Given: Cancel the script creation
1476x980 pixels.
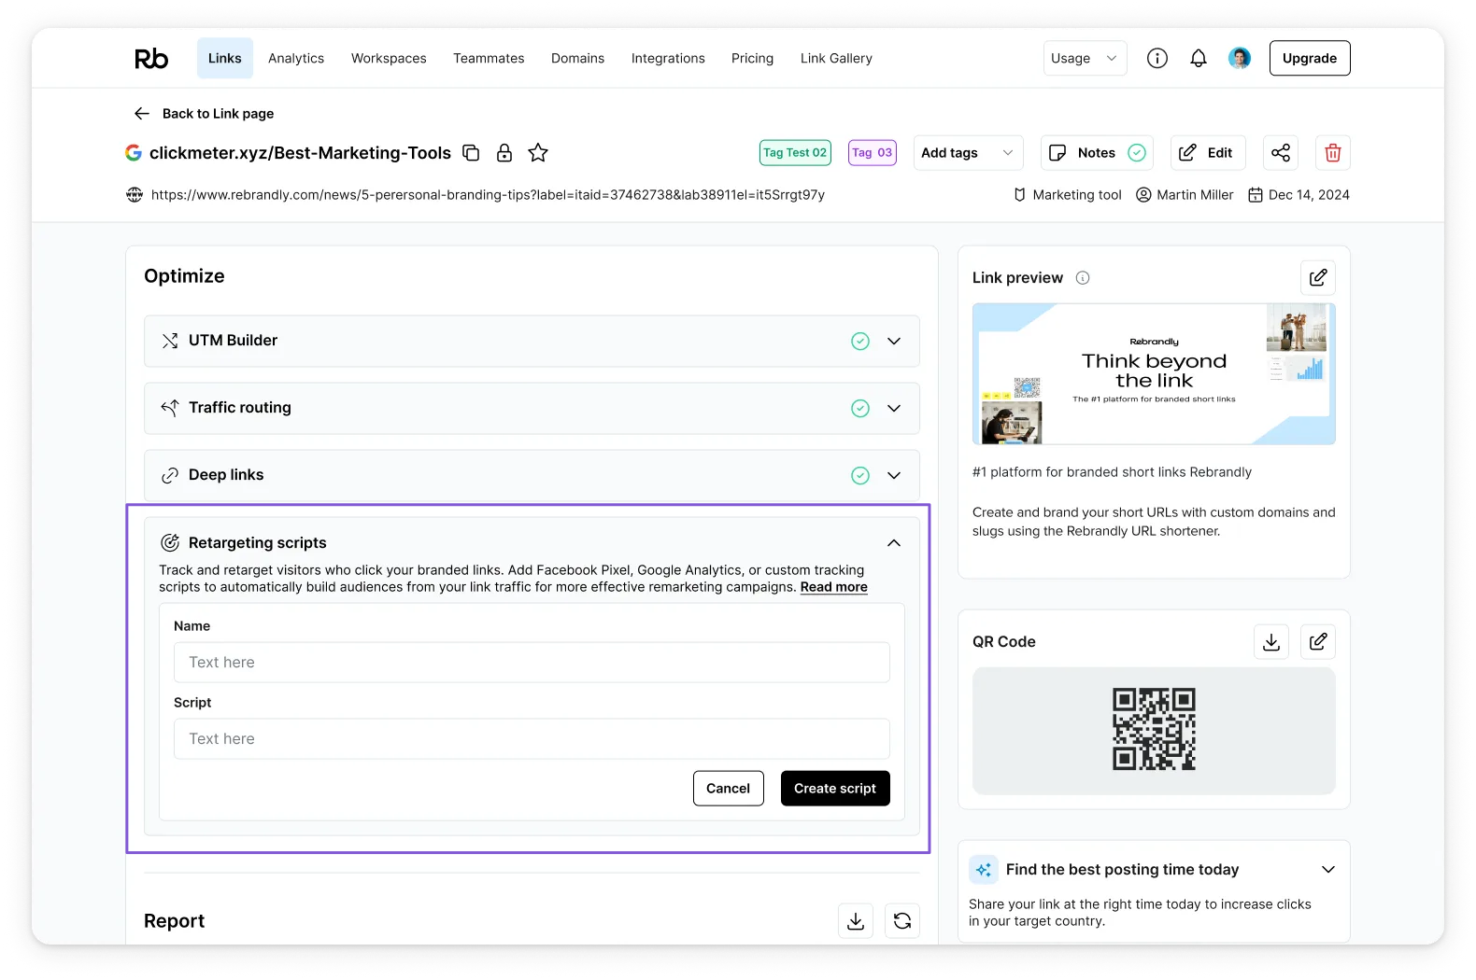Looking at the screenshot, I should pos(728,789).
